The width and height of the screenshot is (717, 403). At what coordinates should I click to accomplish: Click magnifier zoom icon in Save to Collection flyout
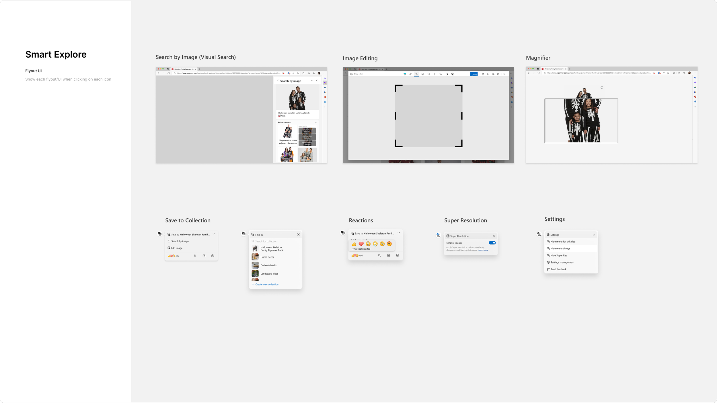195,256
